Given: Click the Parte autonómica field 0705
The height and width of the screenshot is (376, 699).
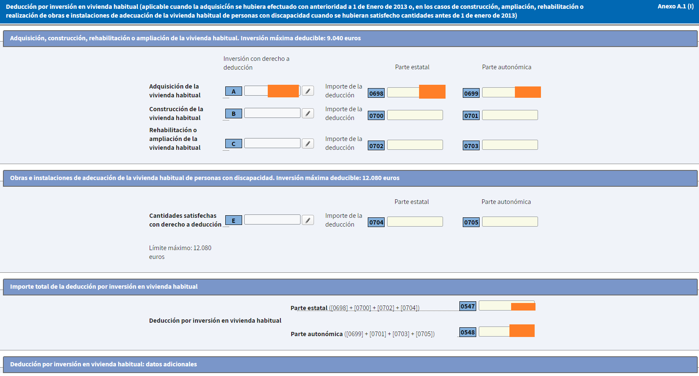Looking at the screenshot, I should (509, 222).
